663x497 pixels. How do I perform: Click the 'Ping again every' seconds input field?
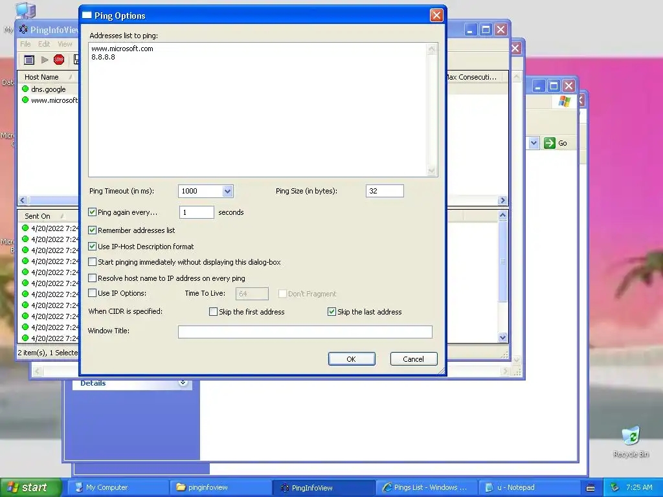point(197,212)
